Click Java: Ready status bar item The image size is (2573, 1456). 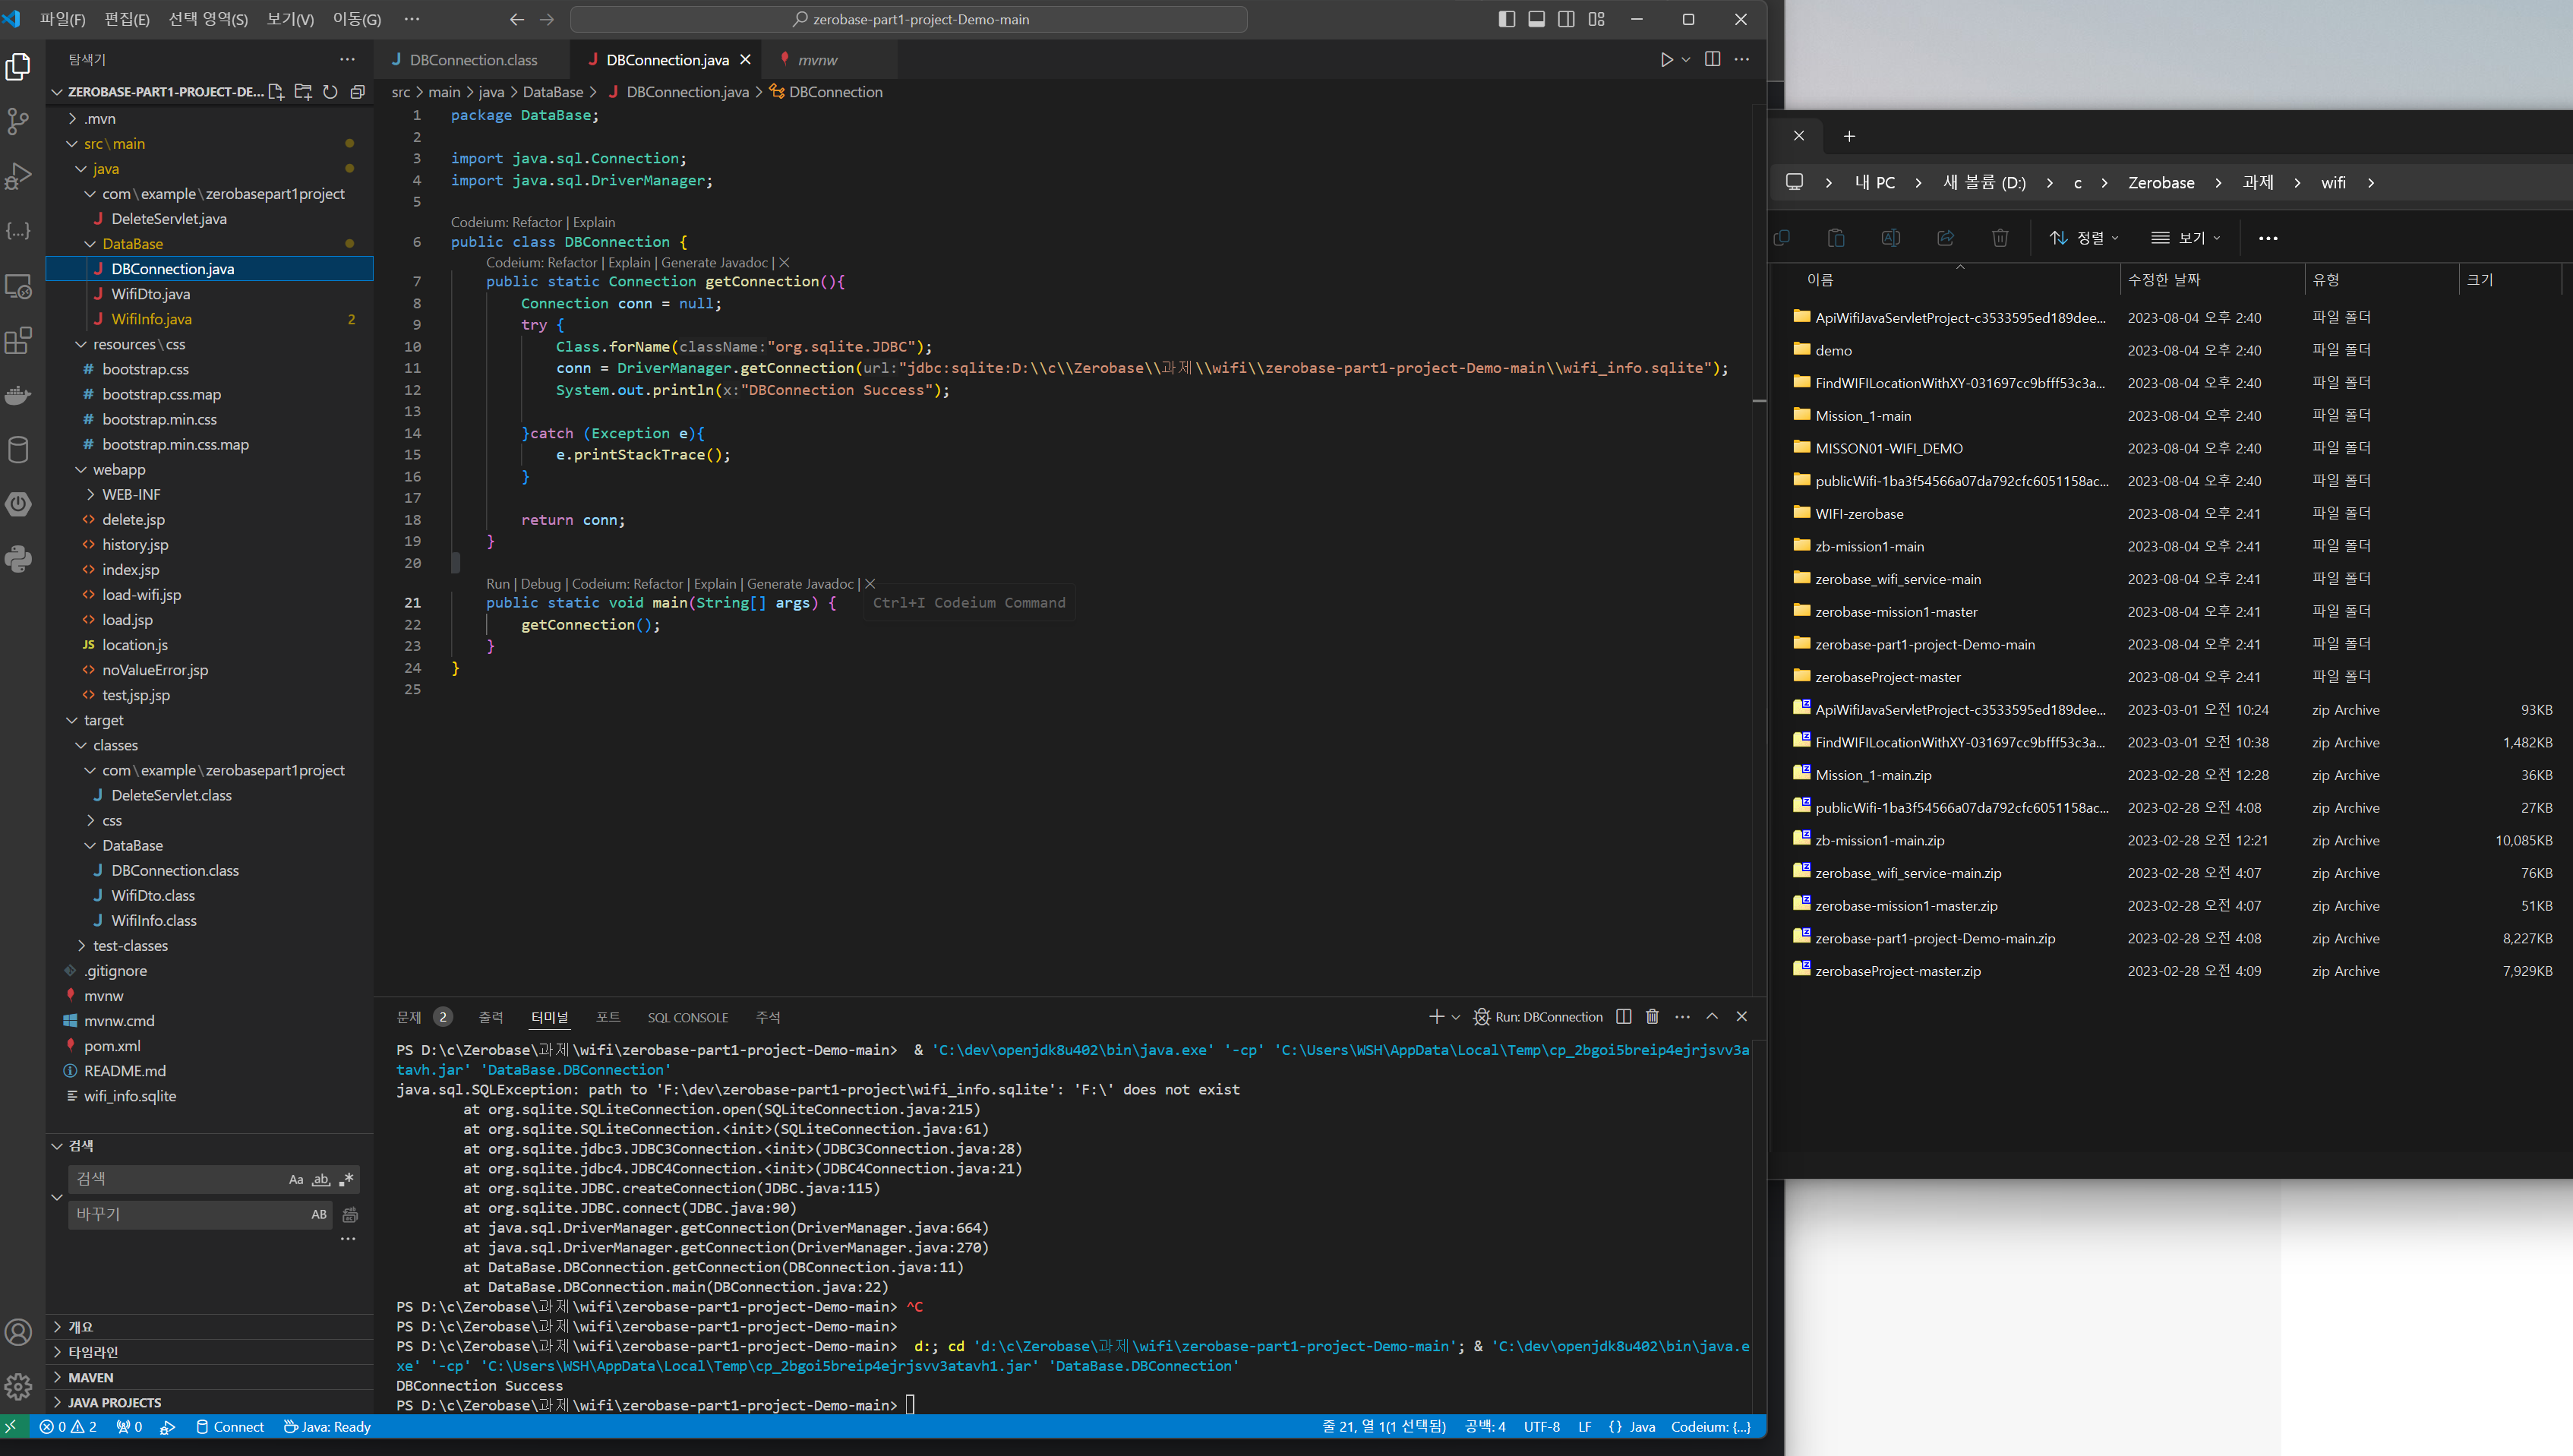pyautogui.click(x=327, y=1427)
